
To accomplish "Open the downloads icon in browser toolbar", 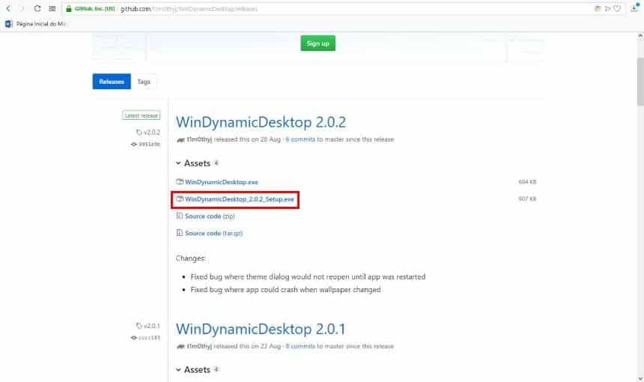I will (634, 7).
